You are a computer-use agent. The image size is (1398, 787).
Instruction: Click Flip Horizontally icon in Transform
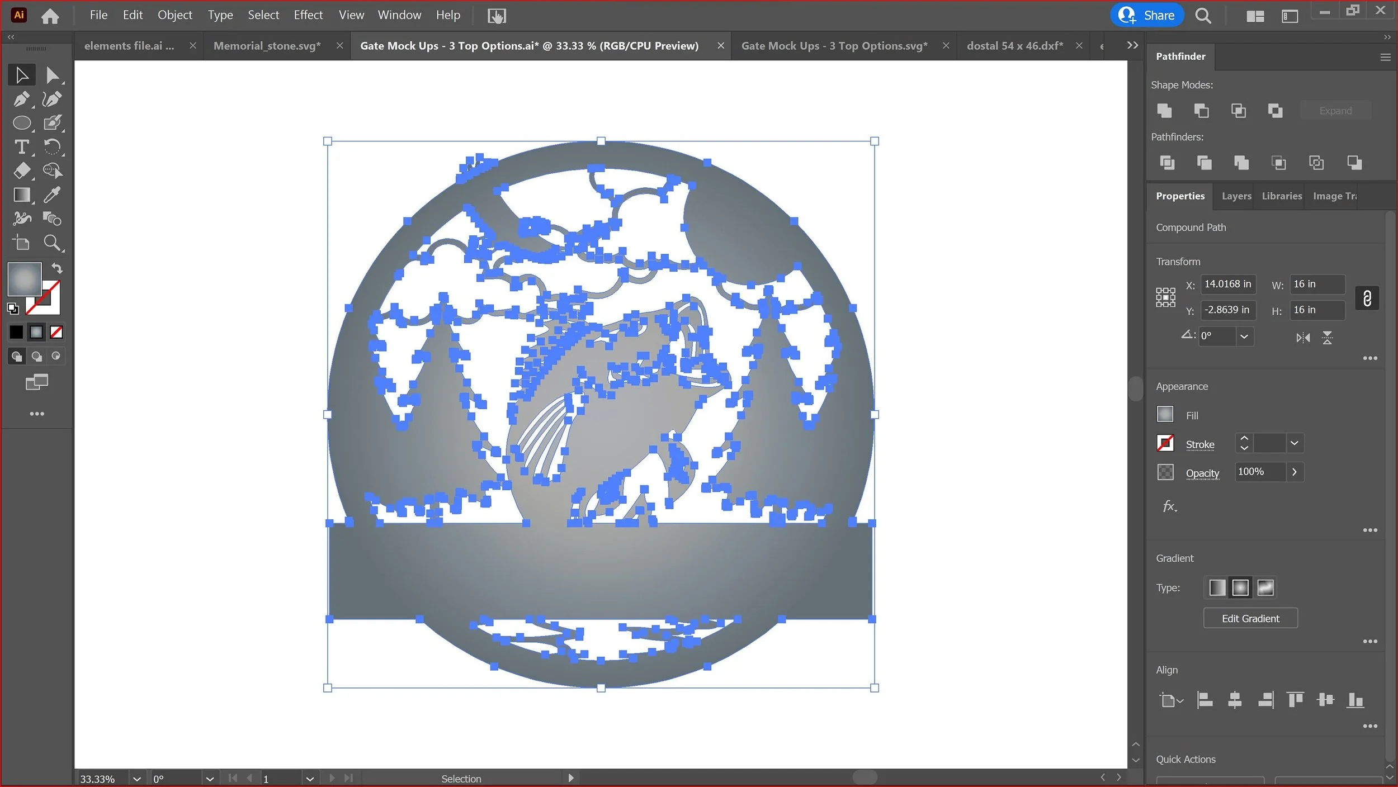click(x=1303, y=338)
